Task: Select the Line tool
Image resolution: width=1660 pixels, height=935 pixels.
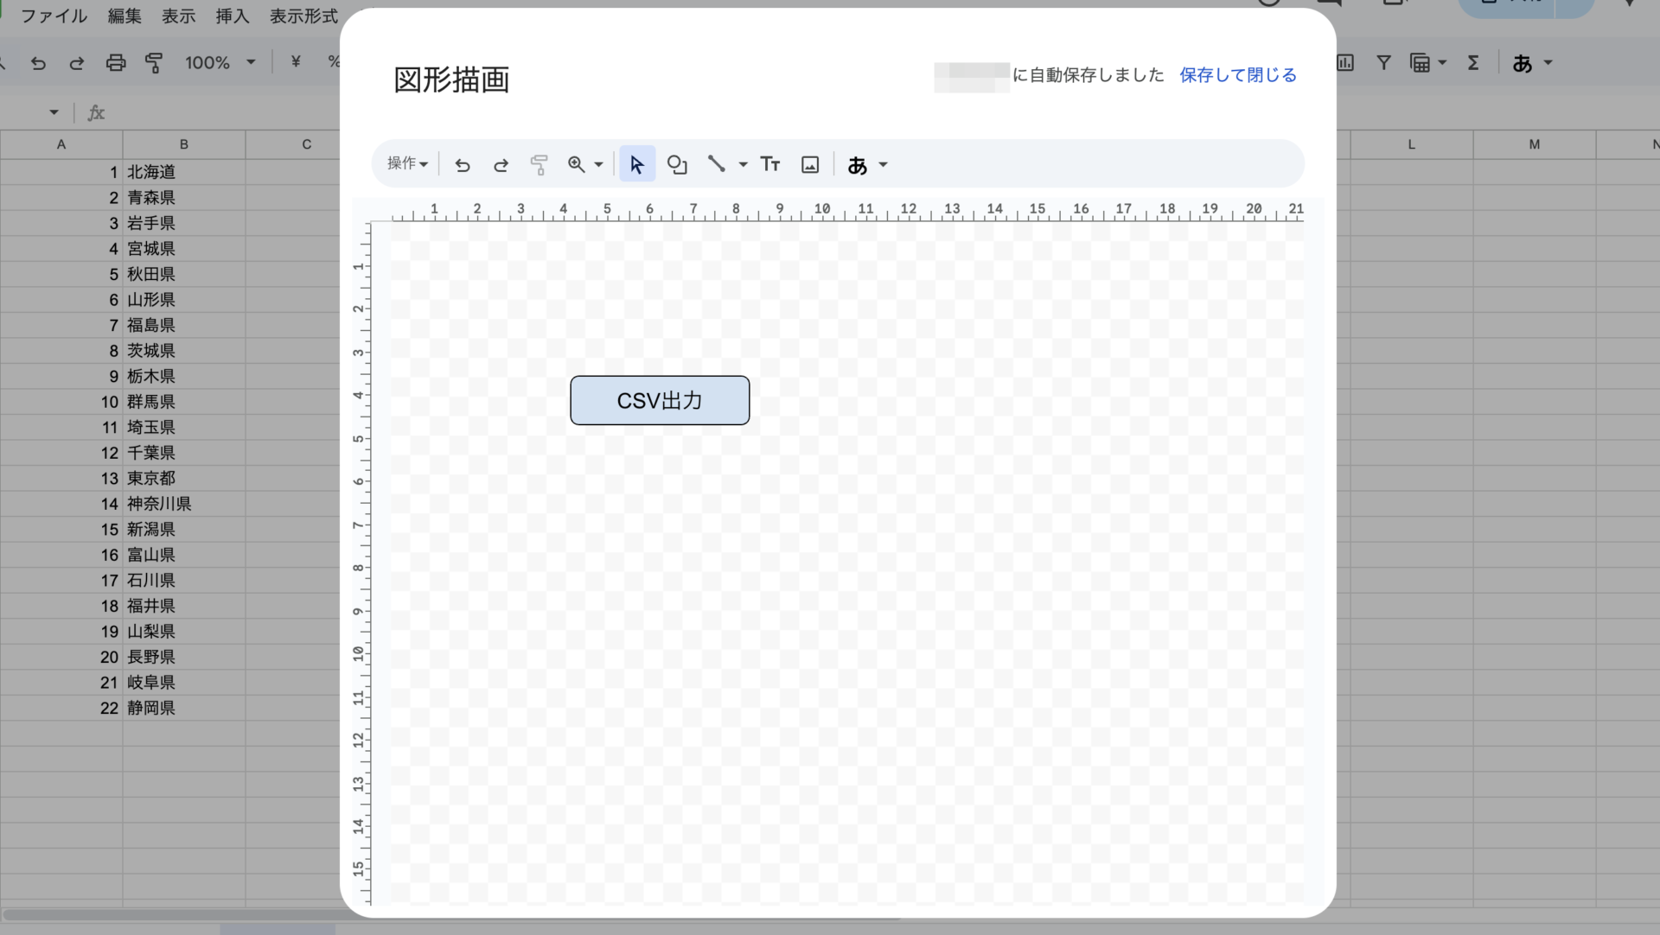Action: pyautogui.click(x=716, y=163)
